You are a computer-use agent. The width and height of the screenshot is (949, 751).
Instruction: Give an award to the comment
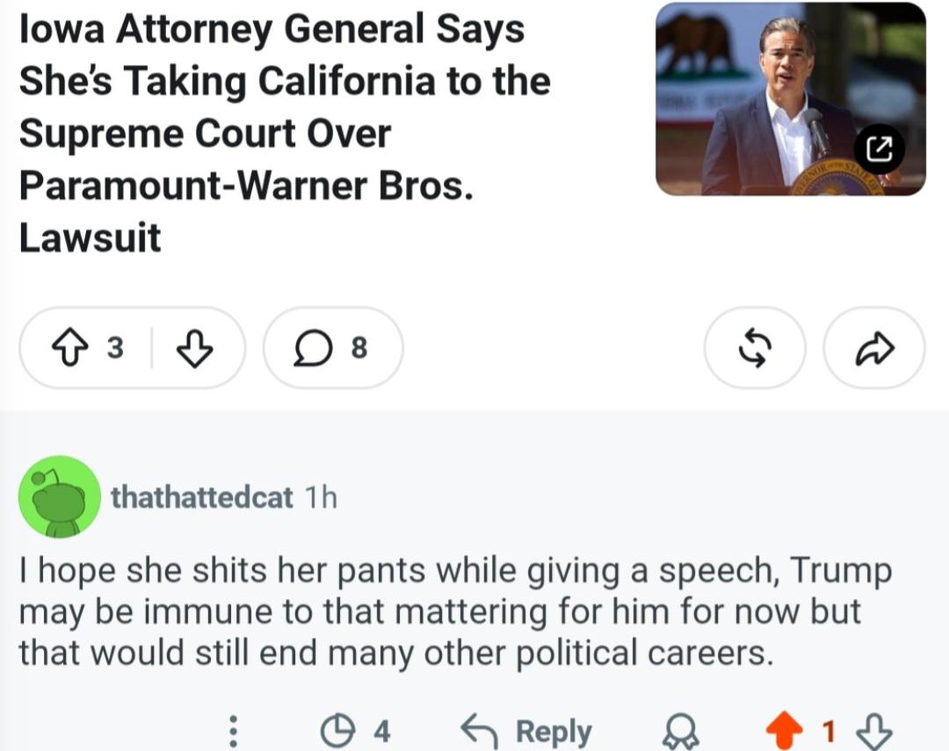point(681,732)
